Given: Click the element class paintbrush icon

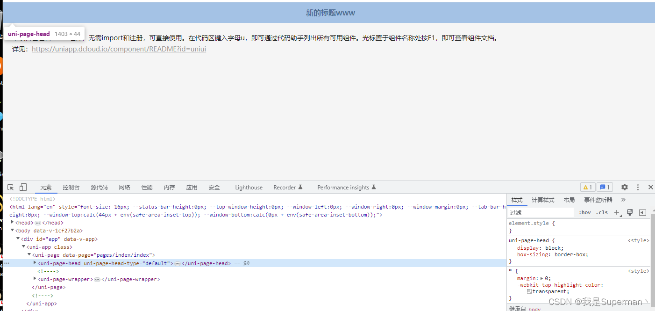Looking at the screenshot, I should point(630,212).
